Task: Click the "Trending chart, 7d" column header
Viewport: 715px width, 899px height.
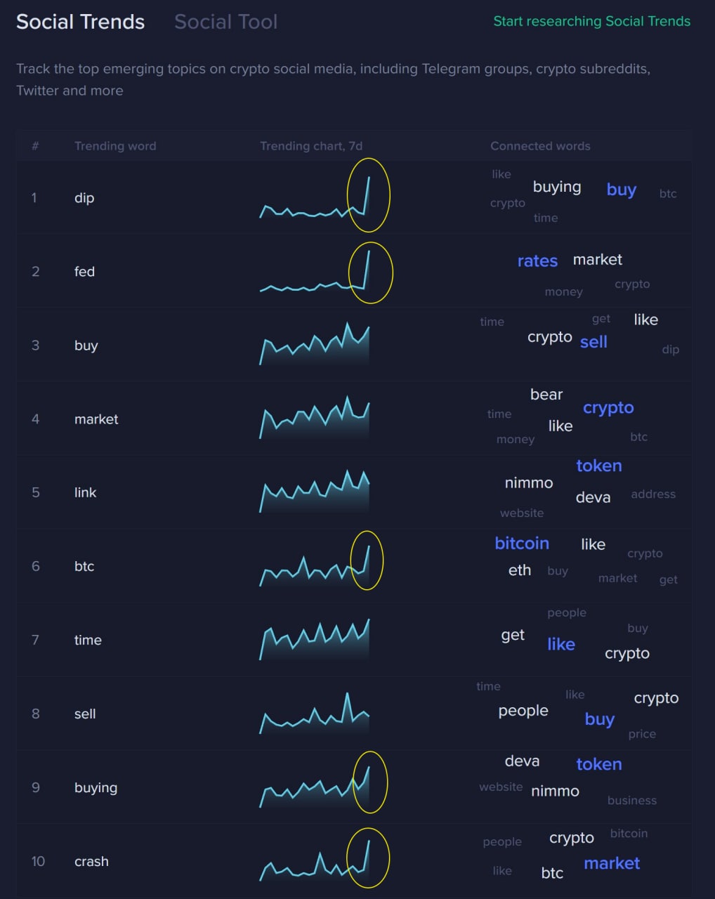Action: click(311, 146)
